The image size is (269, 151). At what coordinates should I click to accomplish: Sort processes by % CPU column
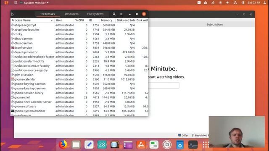coord(81,21)
